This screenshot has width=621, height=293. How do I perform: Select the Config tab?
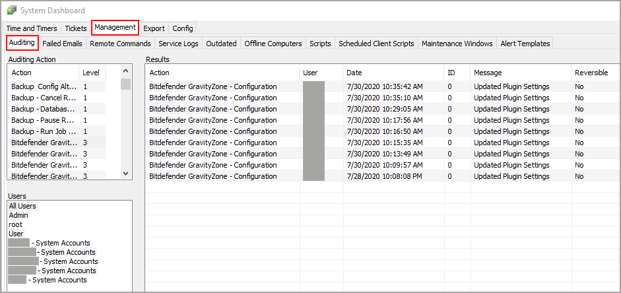click(x=182, y=28)
